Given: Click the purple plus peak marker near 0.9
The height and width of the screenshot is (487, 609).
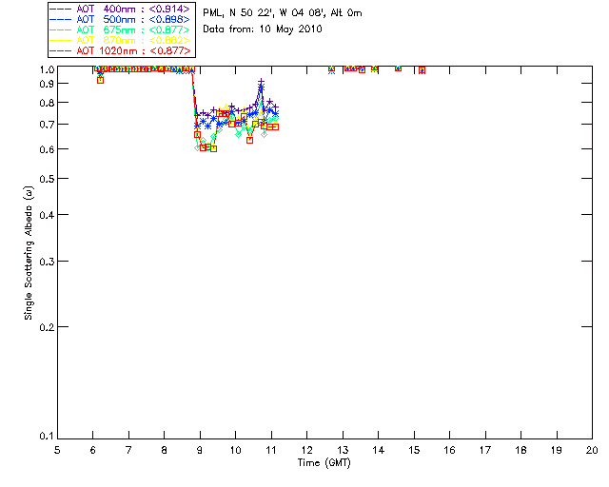Looking at the screenshot, I should tap(262, 82).
